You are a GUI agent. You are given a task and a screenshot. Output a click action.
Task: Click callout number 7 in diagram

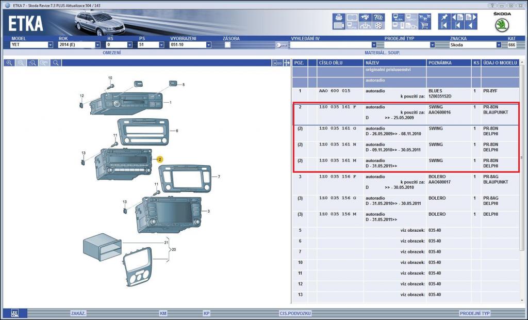[219, 177]
